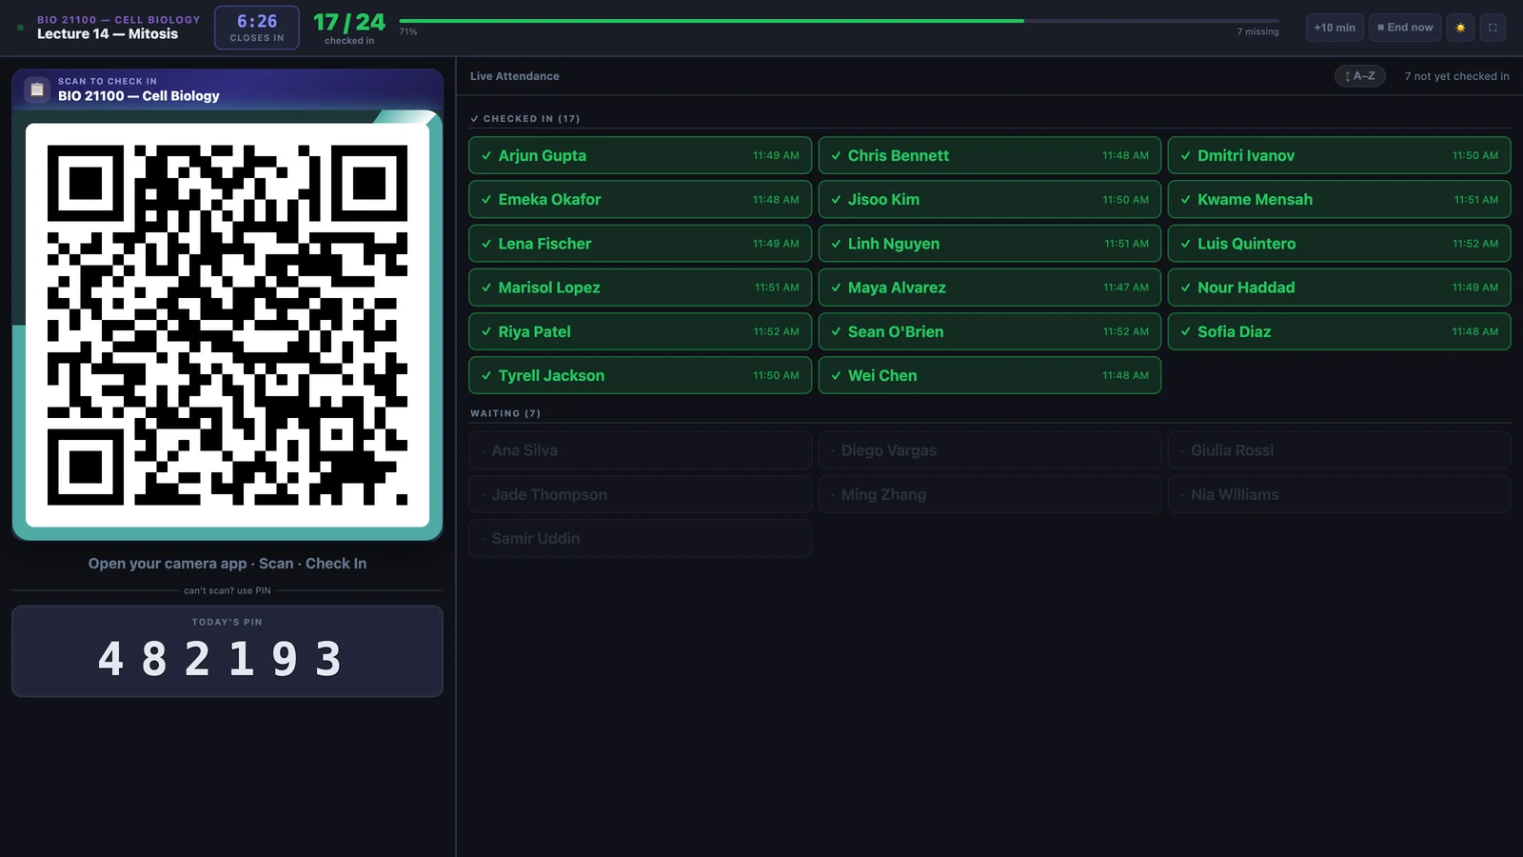The image size is (1523, 857).
Task: Click the clipboard icon beside BIO 21100
Action: click(37, 90)
